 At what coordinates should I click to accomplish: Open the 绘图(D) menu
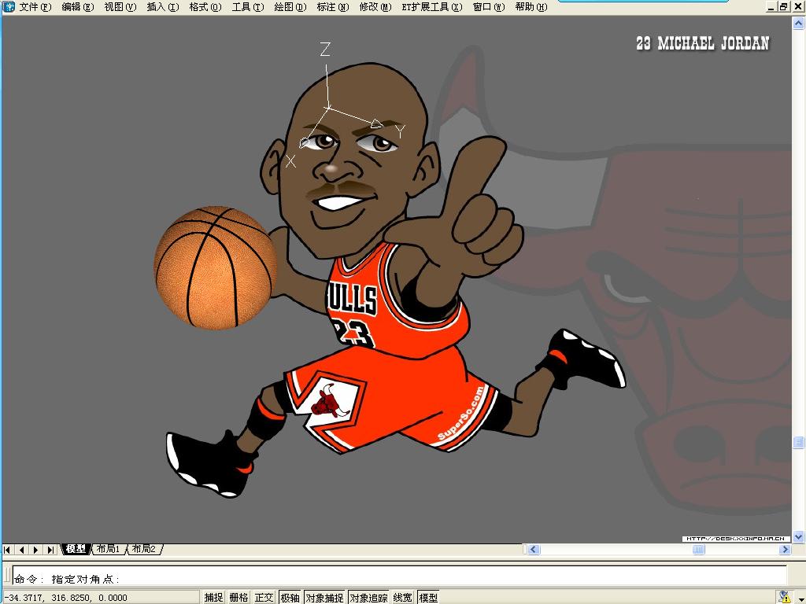[290, 6]
